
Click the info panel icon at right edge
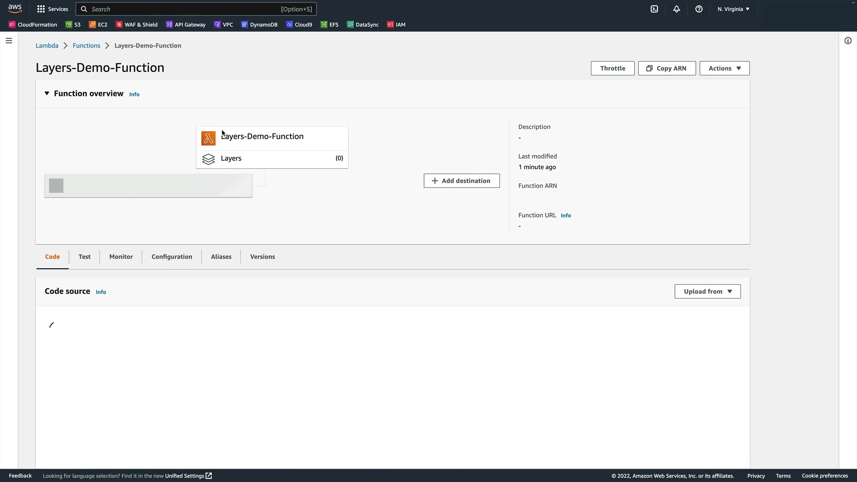pyautogui.click(x=848, y=41)
